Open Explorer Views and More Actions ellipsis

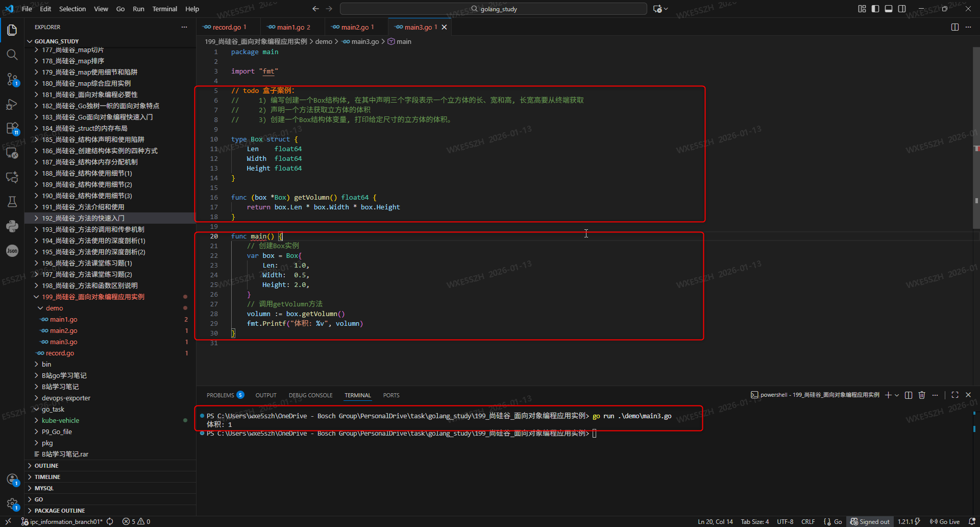pos(184,27)
